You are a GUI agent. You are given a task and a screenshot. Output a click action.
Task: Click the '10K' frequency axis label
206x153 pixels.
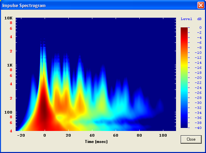(x=8, y=18)
